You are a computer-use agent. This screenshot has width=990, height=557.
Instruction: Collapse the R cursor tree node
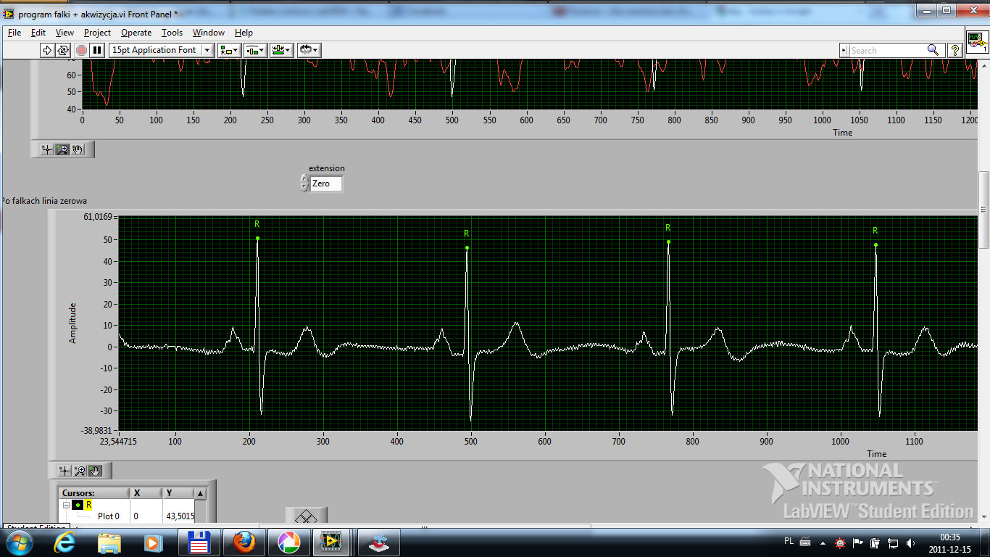coord(66,505)
